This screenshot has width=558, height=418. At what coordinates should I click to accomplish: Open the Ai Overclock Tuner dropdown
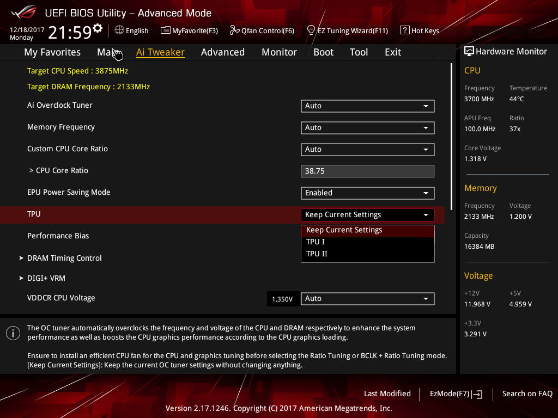(368, 106)
